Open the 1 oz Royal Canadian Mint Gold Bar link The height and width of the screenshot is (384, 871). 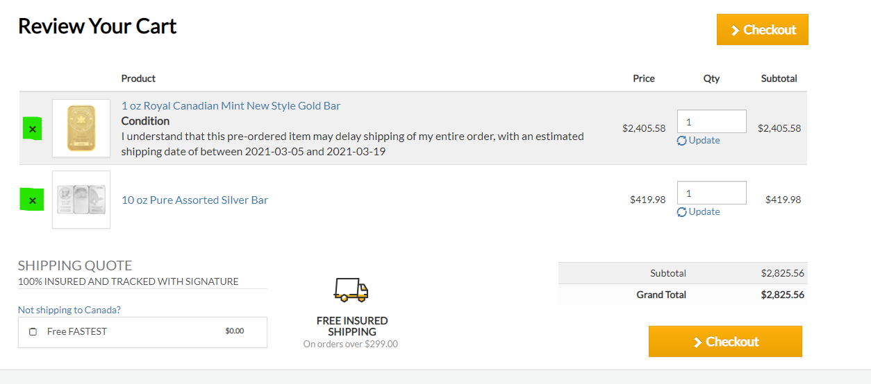[x=231, y=106]
